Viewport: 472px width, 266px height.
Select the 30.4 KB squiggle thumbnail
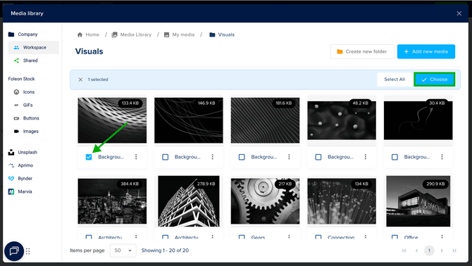point(418,120)
